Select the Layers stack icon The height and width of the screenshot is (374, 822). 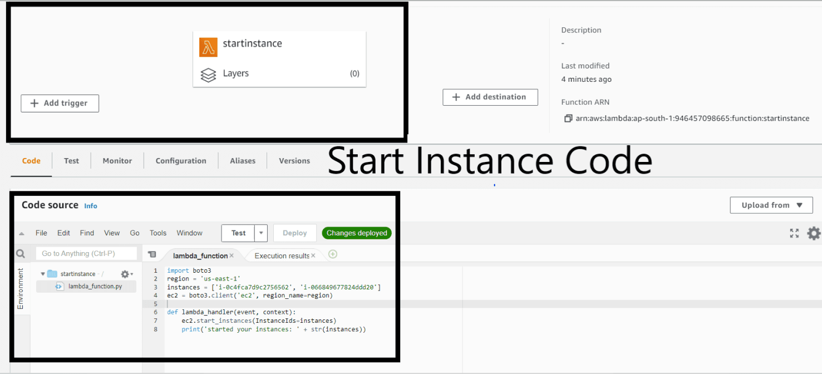[x=208, y=75]
